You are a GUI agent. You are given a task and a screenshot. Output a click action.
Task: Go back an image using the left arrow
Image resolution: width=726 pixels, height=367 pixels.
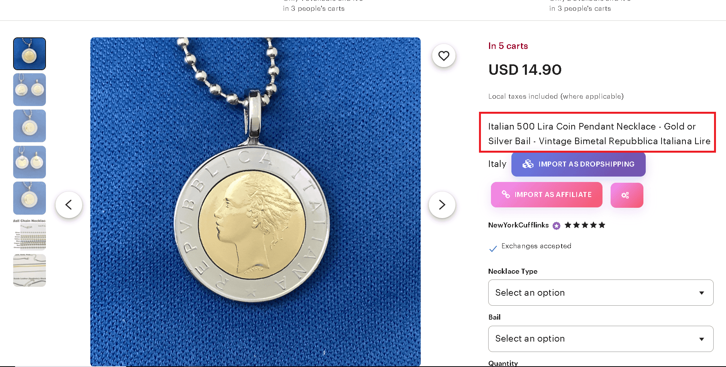coord(69,205)
